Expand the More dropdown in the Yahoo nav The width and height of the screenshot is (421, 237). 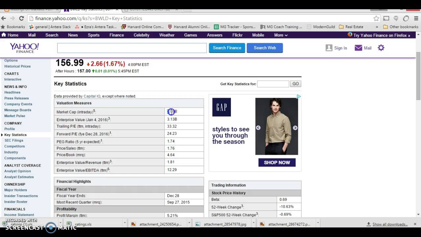click(x=281, y=35)
